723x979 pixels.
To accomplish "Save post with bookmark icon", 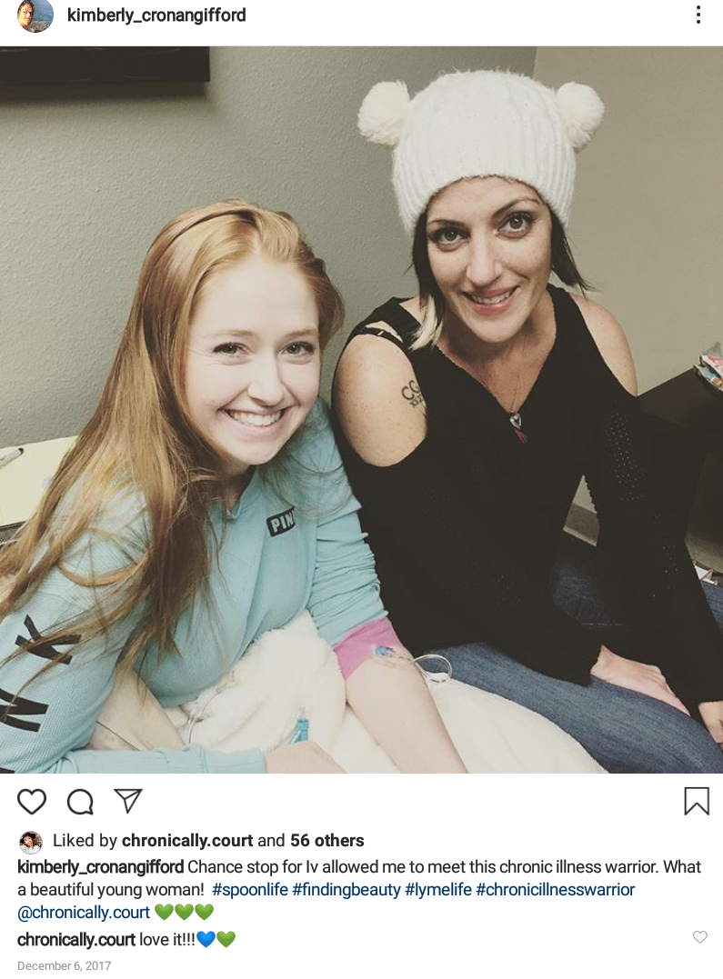I will [x=697, y=801].
